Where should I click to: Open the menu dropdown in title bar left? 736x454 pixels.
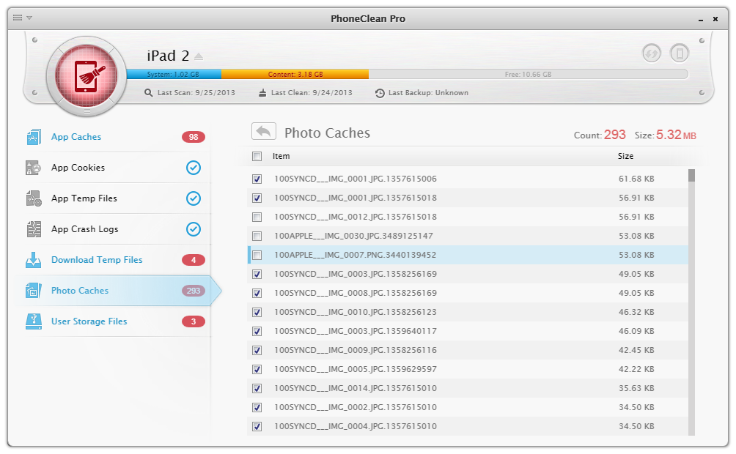click(x=22, y=18)
